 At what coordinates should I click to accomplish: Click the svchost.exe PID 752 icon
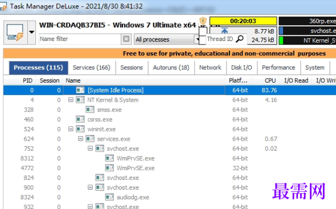(x=100, y=148)
